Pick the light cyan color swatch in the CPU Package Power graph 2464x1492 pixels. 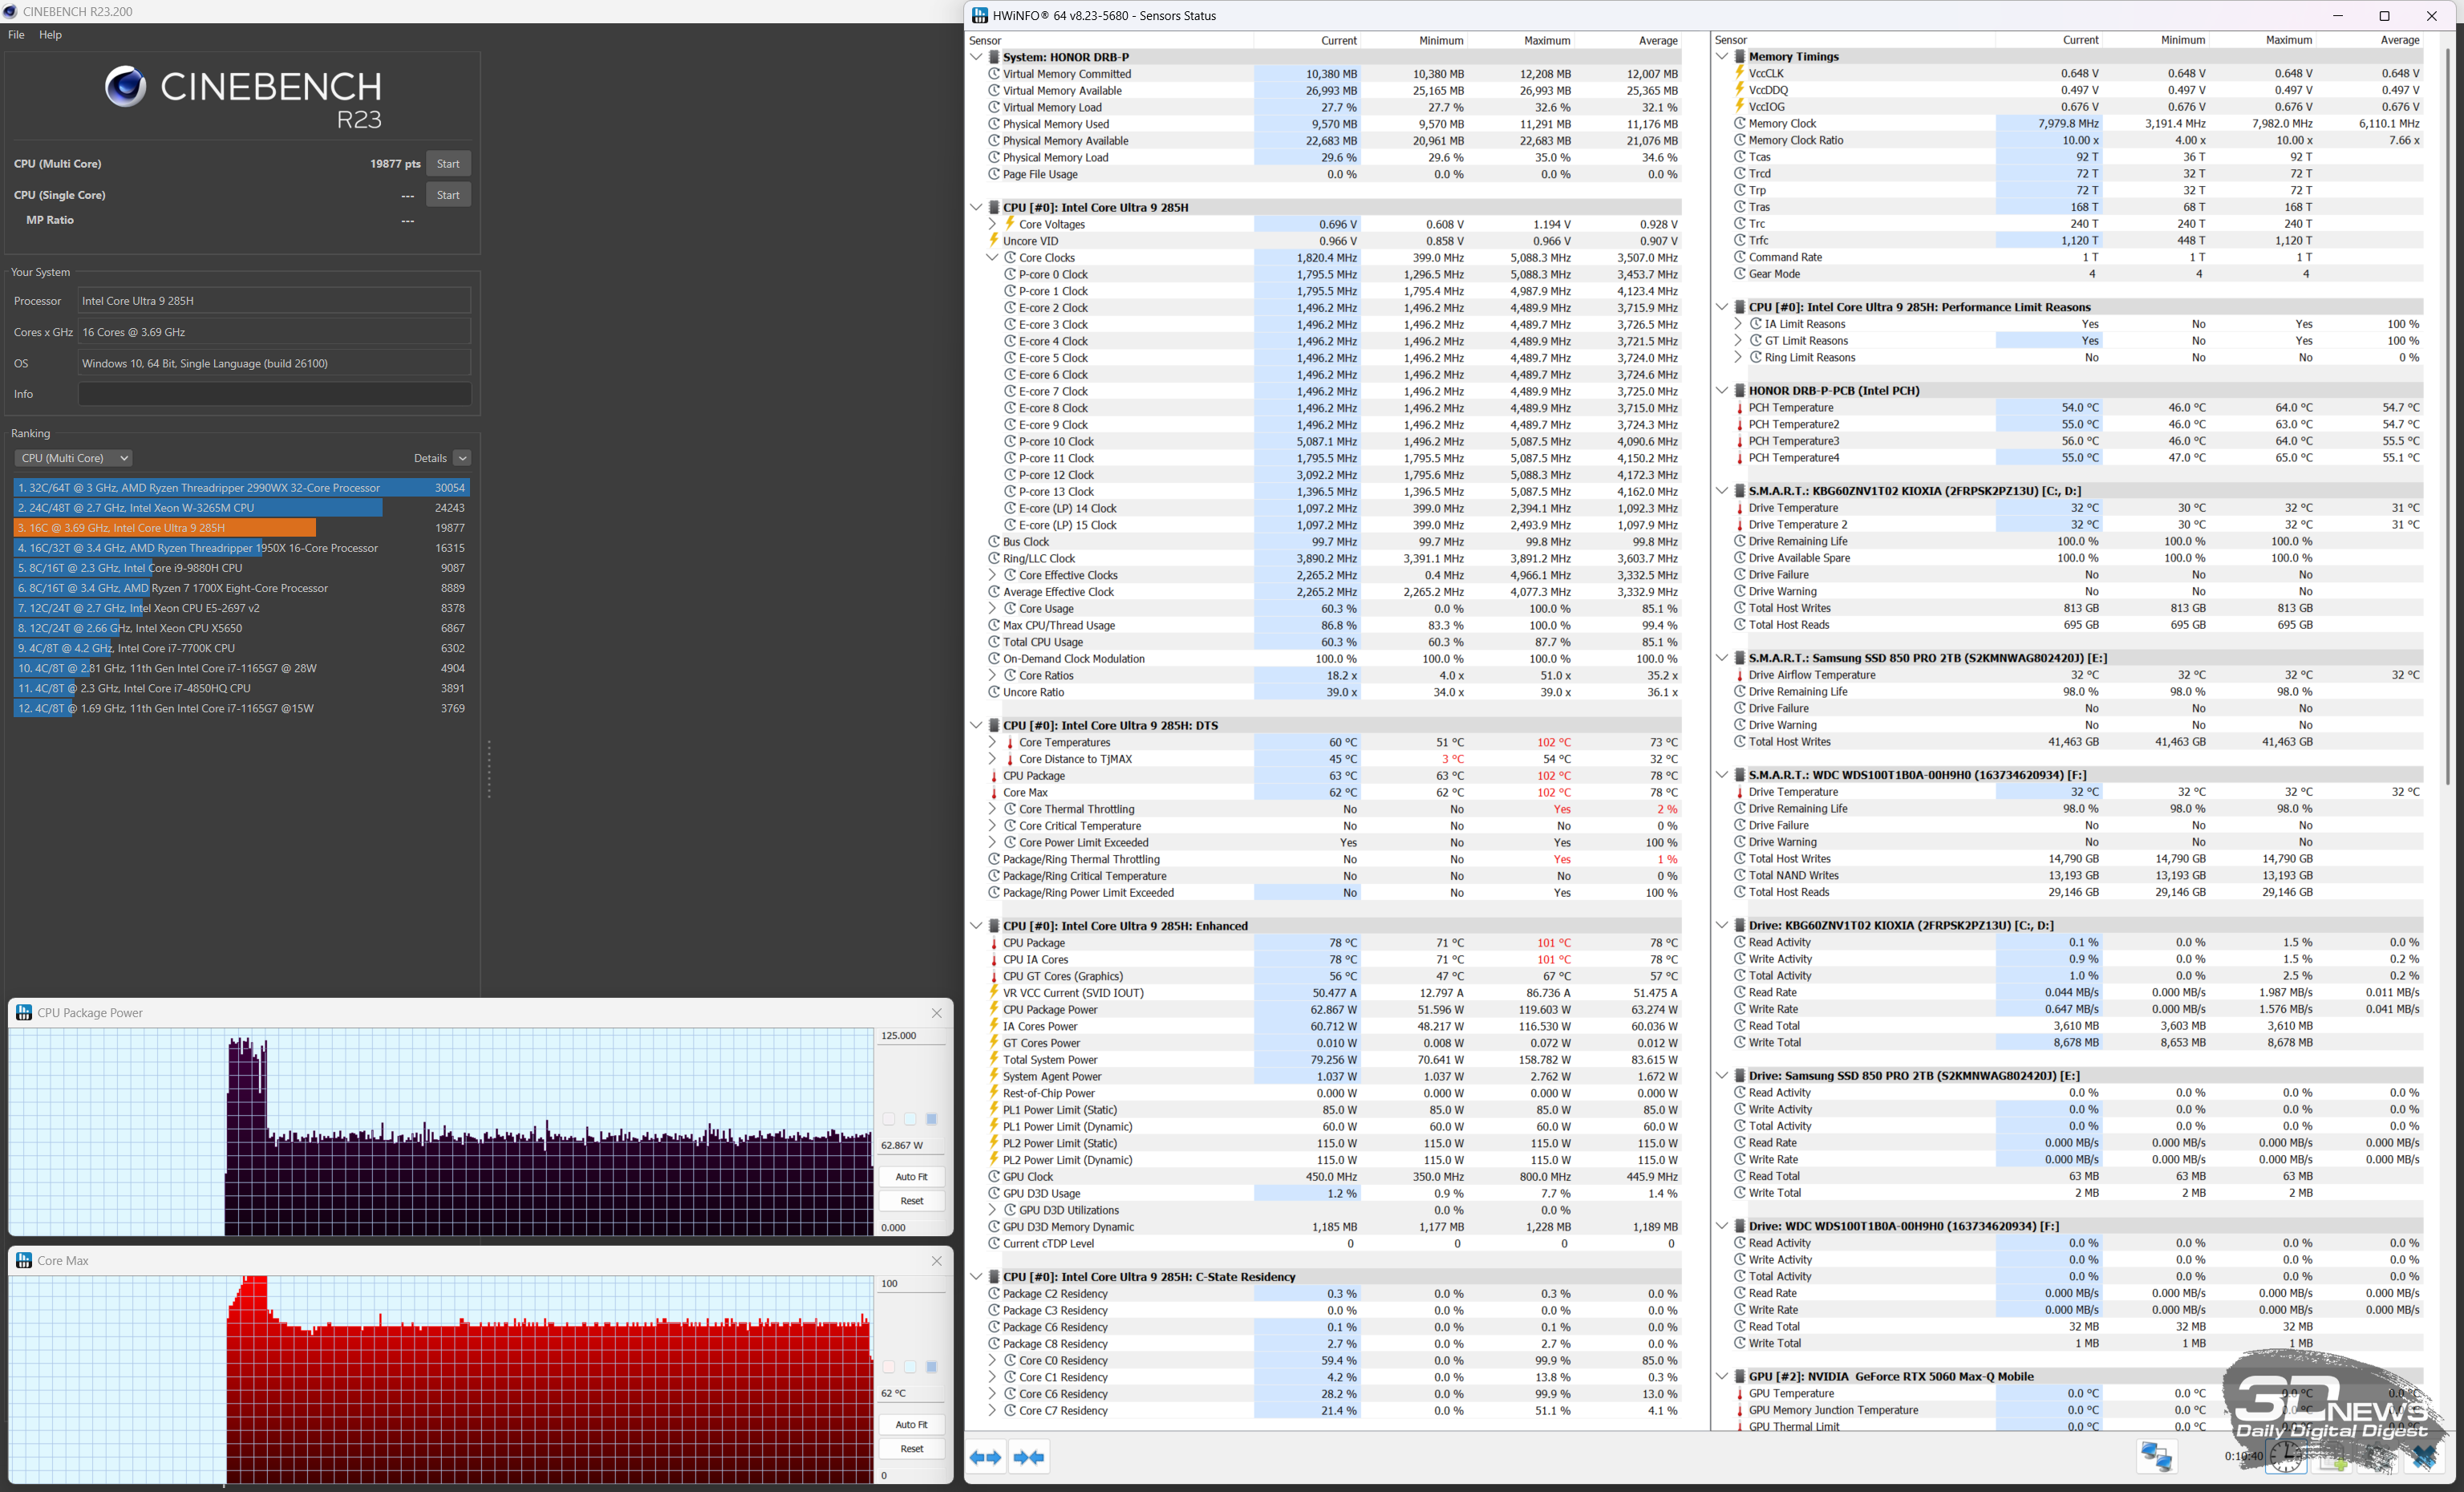pos(910,1119)
